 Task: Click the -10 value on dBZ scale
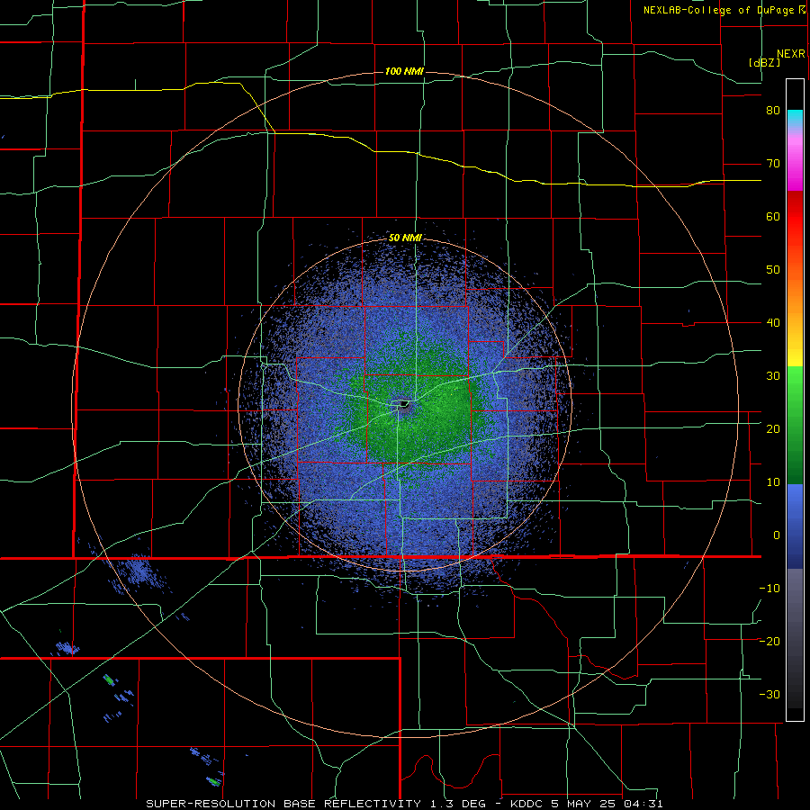(769, 589)
